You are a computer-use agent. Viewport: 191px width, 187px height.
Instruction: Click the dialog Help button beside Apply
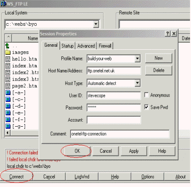pyautogui.click(x=162, y=151)
